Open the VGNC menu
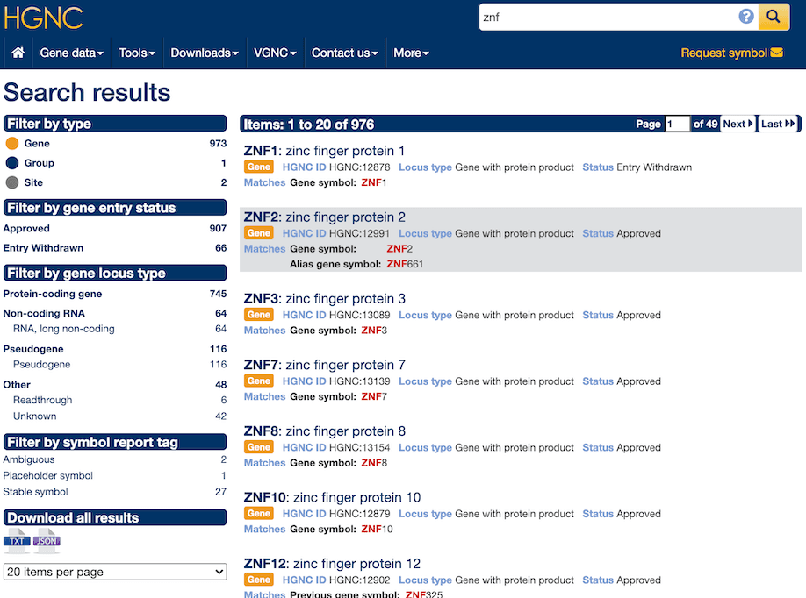Viewport: 806px width, 598px height. pos(274,53)
